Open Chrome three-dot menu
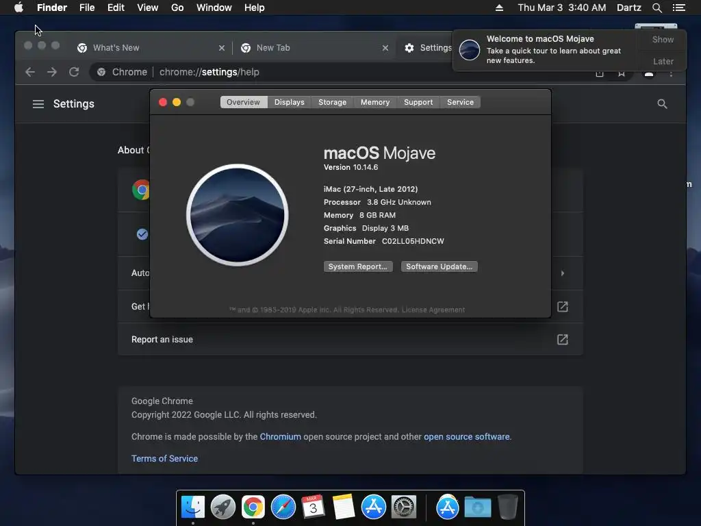The width and height of the screenshot is (701, 526). [671, 73]
